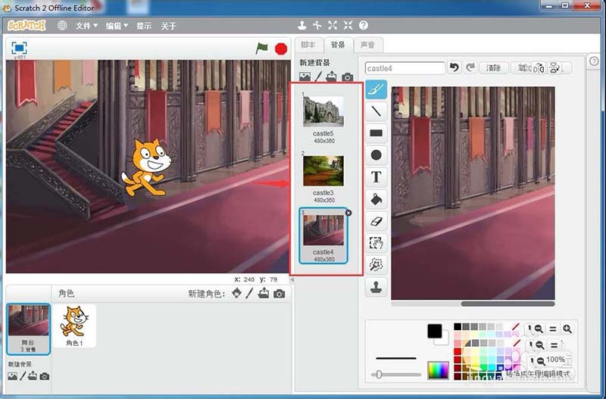This screenshot has height=399, width=606.
Task: Click the delete icon in top toolbar
Action: point(317,26)
